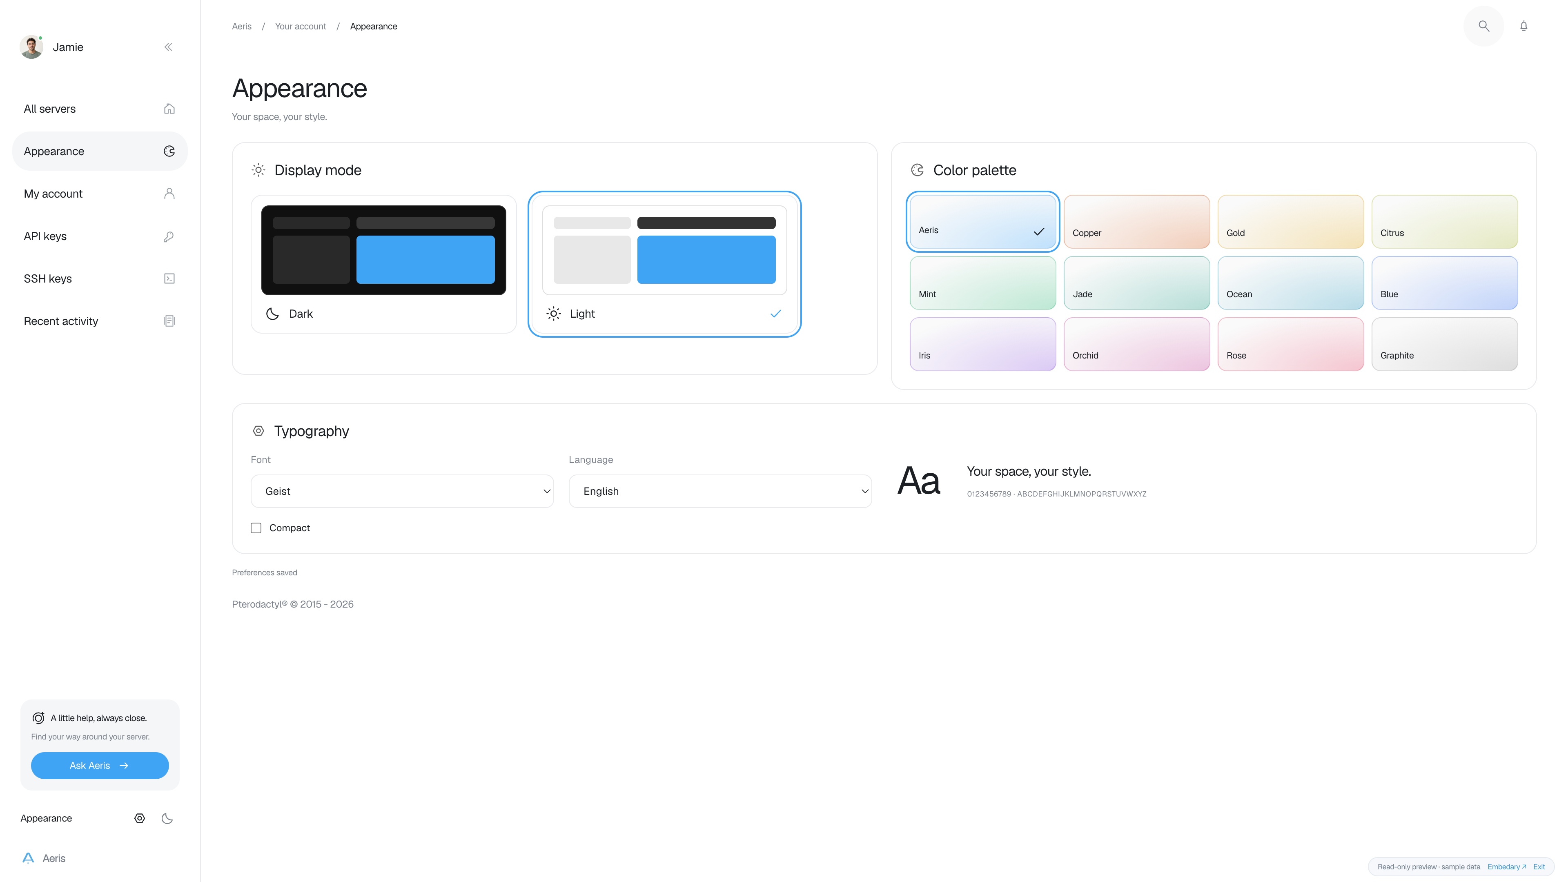Select the Ocean color palette
The height and width of the screenshot is (882, 1568).
click(x=1290, y=283)
